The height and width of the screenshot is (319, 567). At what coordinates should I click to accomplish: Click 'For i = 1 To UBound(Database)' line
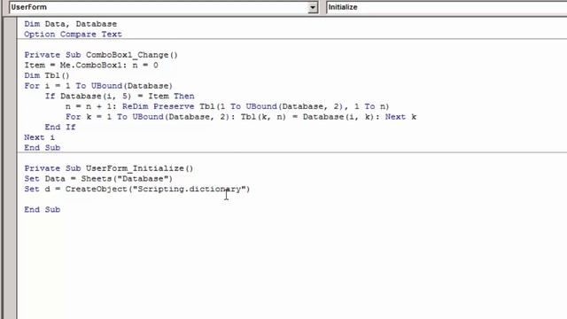pyautogui.click(x=98, y=86)
